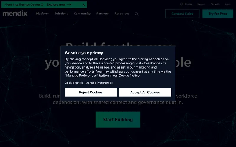
Task: Expand the Resources navigation item
Action: click(122, 14)
